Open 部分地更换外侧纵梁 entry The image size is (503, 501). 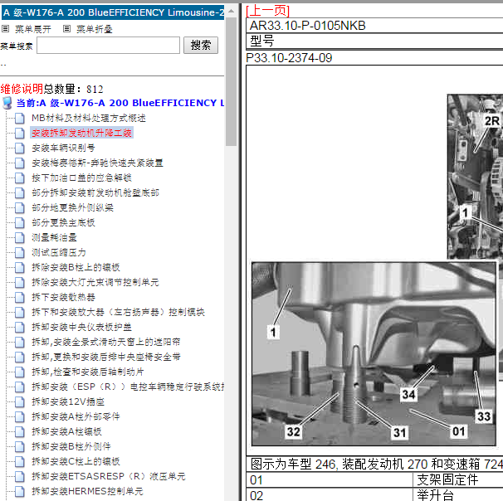point(72,207)
